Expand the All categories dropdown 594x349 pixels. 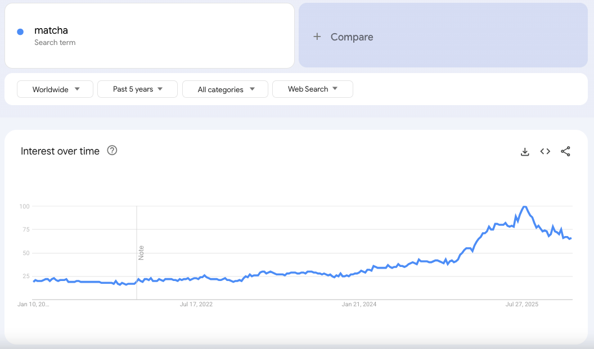(225, 89)
